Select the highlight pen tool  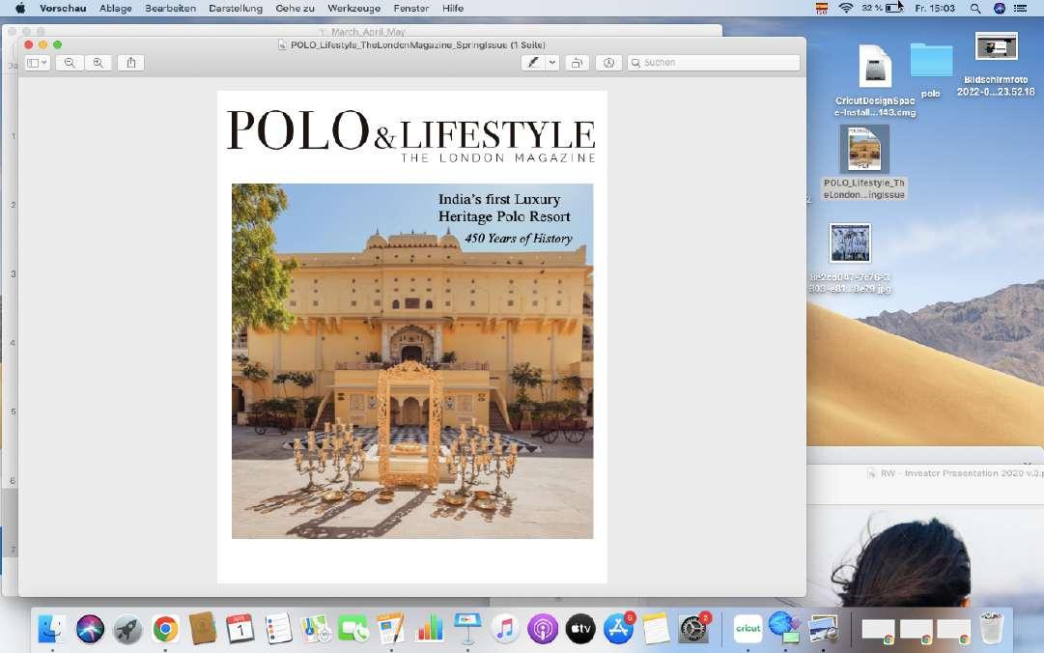[x=533, y=63]
